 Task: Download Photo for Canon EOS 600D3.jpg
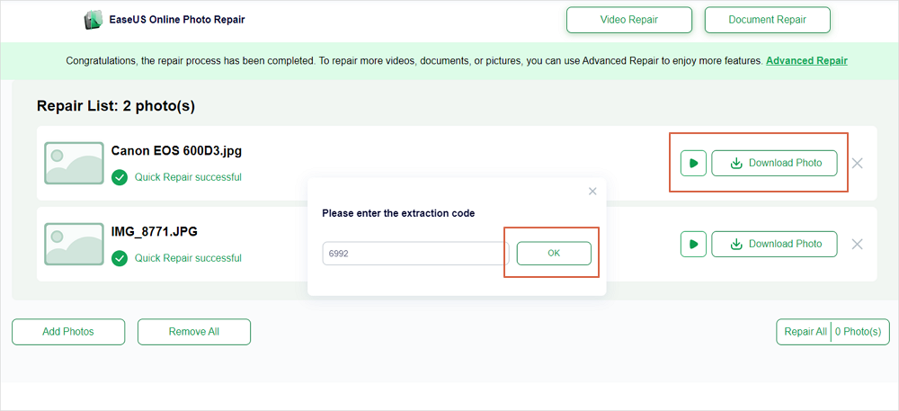pos(774,164)
